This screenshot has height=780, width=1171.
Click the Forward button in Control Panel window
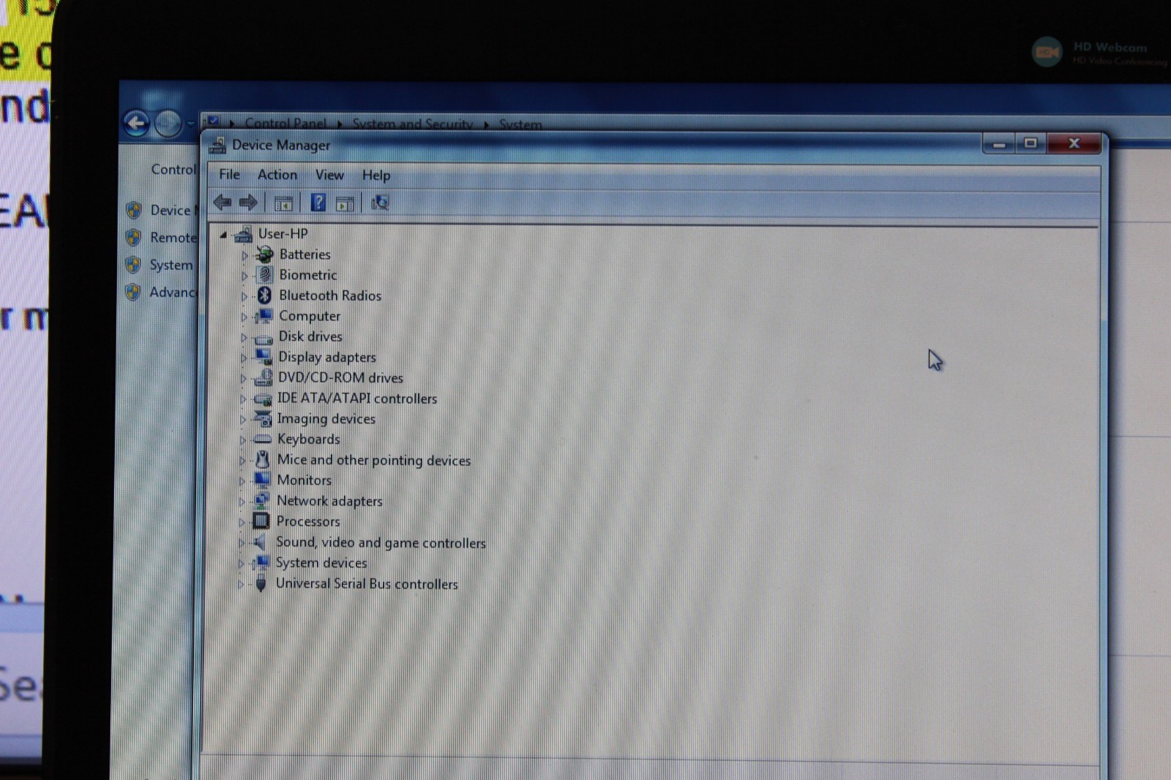(x=168, y=124)
